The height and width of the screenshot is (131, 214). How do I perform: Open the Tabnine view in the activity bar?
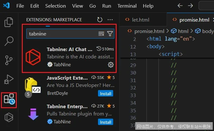pos(9,117)
